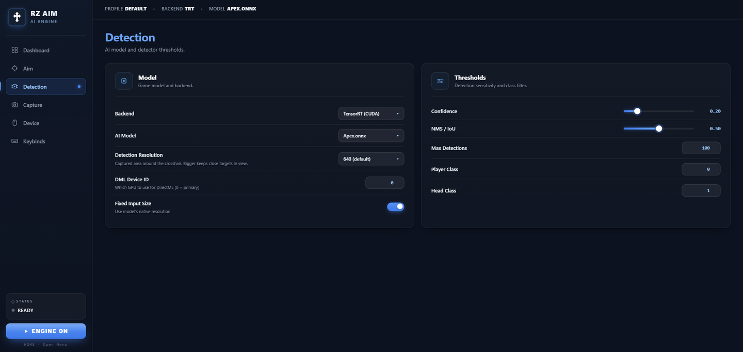Click the PROFILE DEFAULT label in the top bar
The height and width of the screenshot is (352, 743).
point(126,9)
